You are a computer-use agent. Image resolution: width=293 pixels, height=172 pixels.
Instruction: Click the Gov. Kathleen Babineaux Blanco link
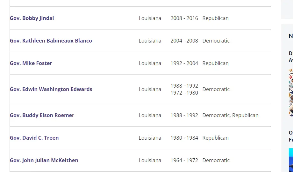(x=51, y=41)
